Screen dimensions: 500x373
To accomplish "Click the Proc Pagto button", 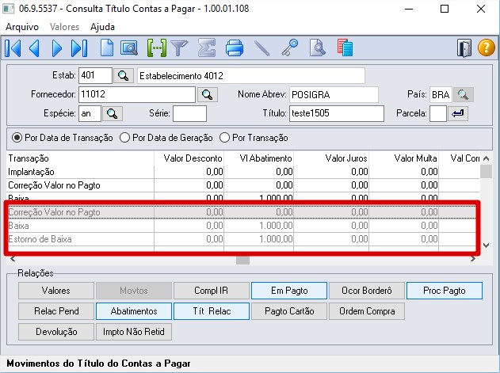I will 445,291.
